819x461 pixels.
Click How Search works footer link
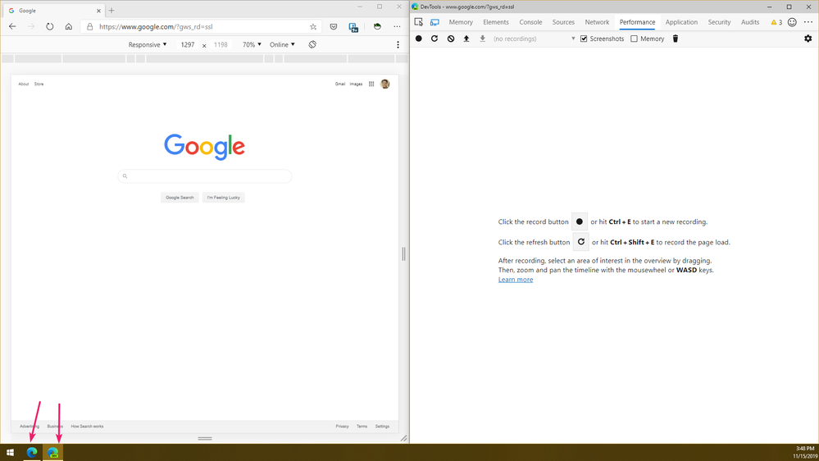pos(87,427)
